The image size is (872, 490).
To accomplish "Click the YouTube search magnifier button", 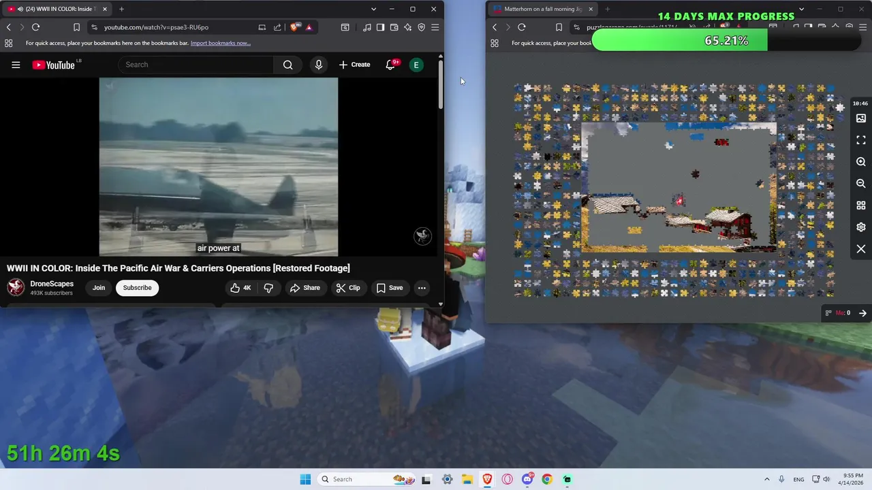I will [x=287, y=65].
